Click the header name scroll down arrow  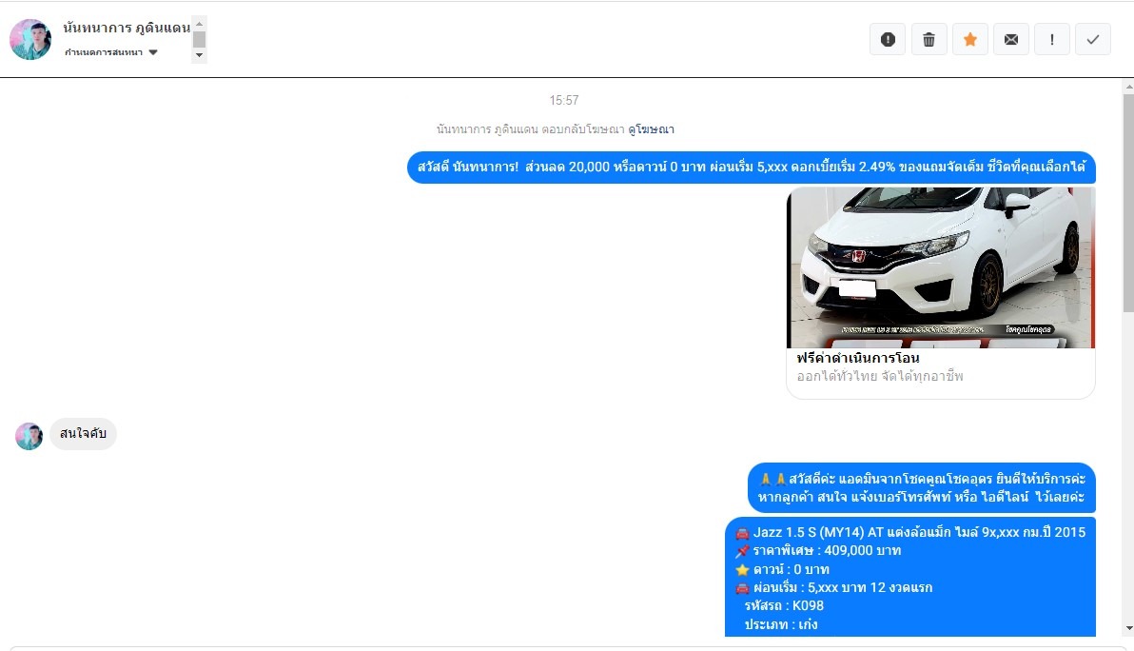[x=199, y=55]
